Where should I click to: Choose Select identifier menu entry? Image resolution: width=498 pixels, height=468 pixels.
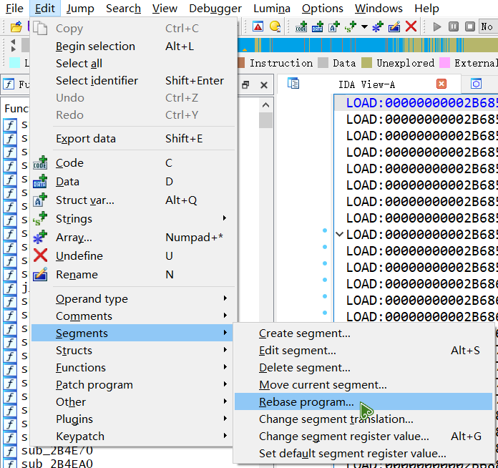[x=133, y=81]
